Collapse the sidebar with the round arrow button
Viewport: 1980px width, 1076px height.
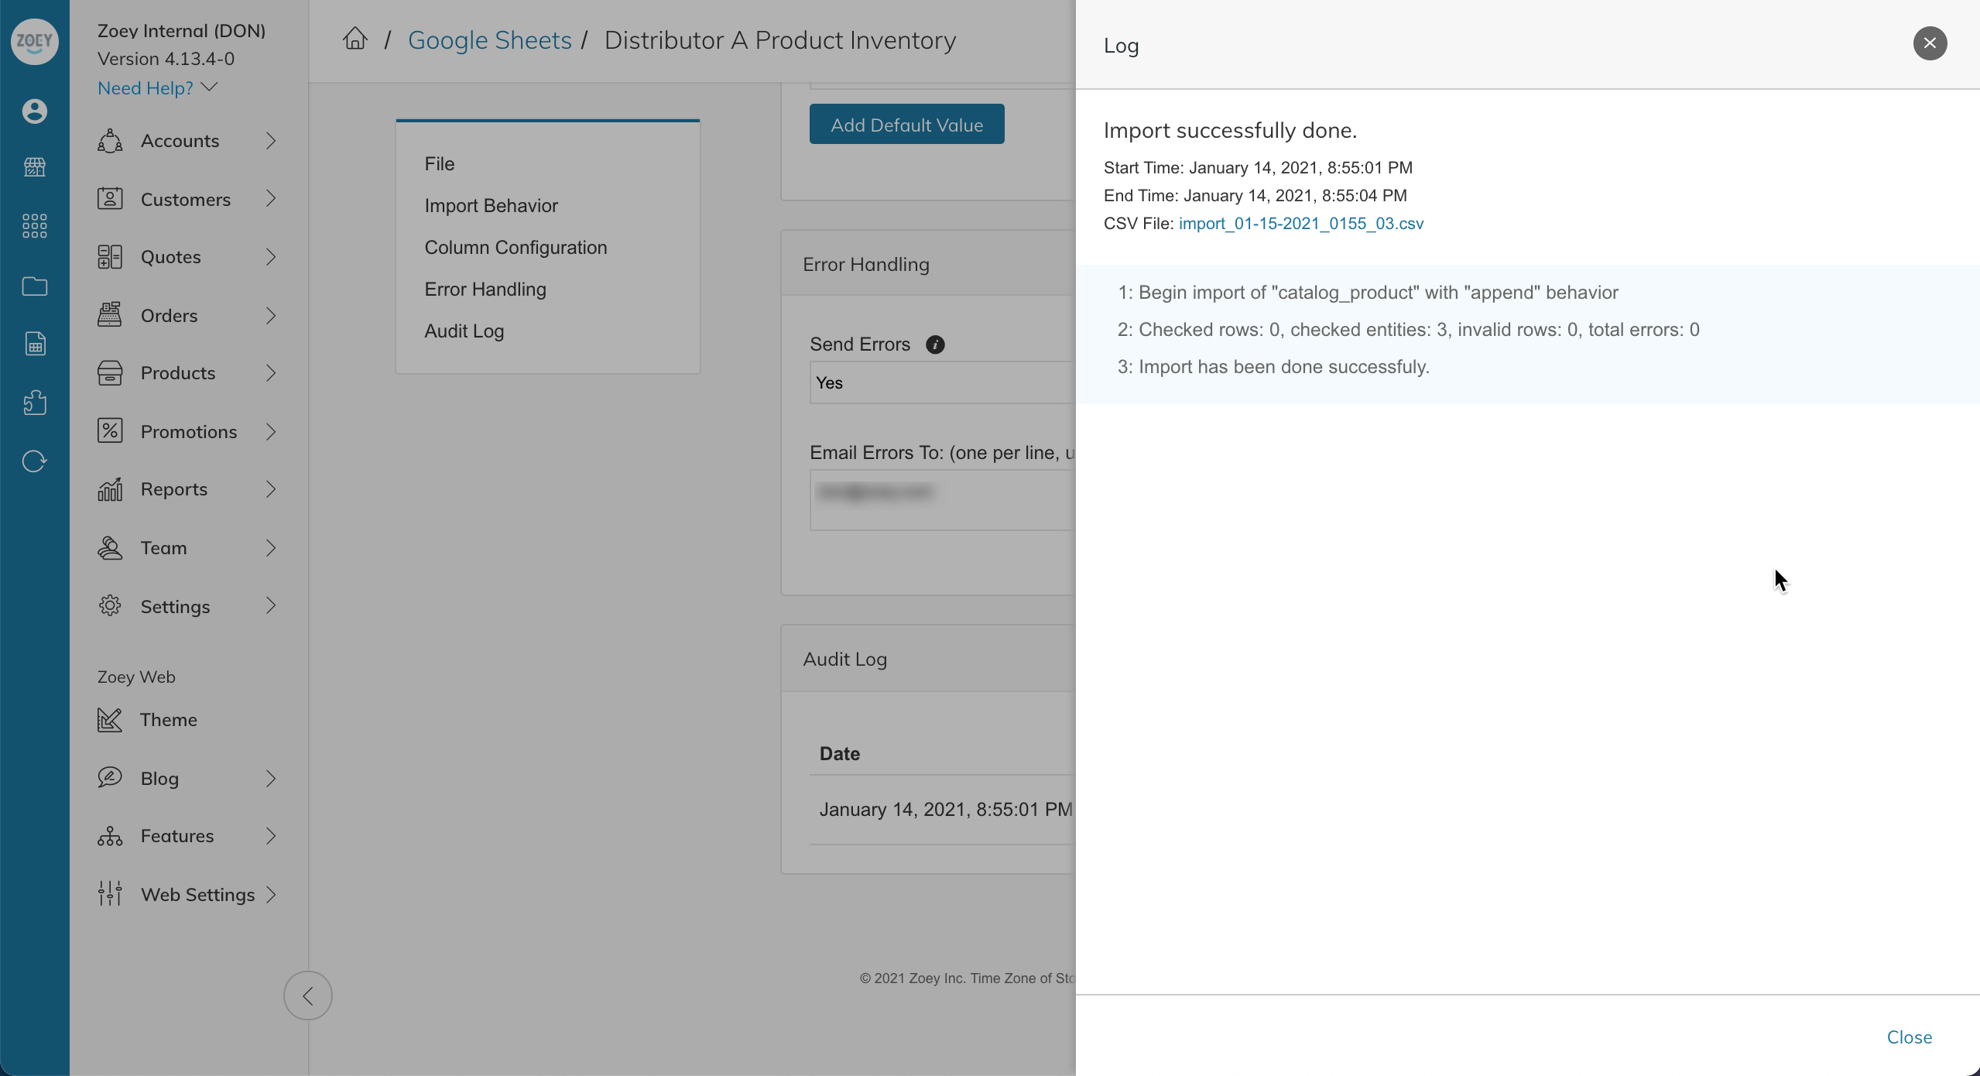(x=308, y=995)
